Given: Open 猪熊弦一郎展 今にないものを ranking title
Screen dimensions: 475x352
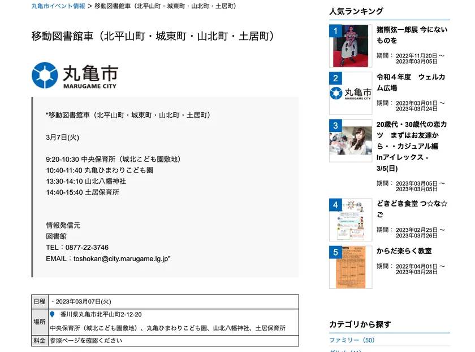Looking at the screenshot, I should (x=412, y=35).
